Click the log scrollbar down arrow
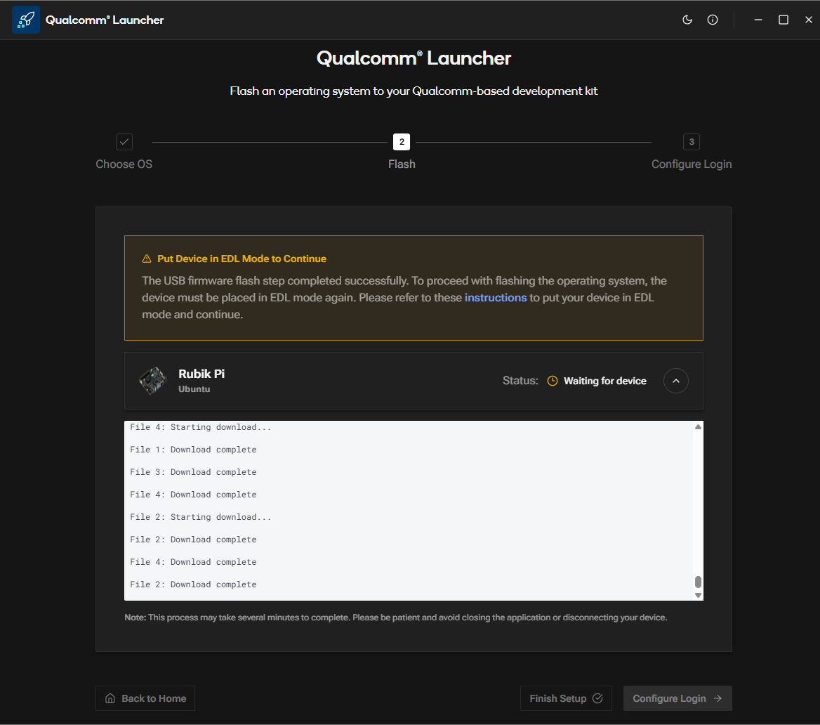Image resolution: width=820 pixels, height=725 pixels. pos(698,595)
